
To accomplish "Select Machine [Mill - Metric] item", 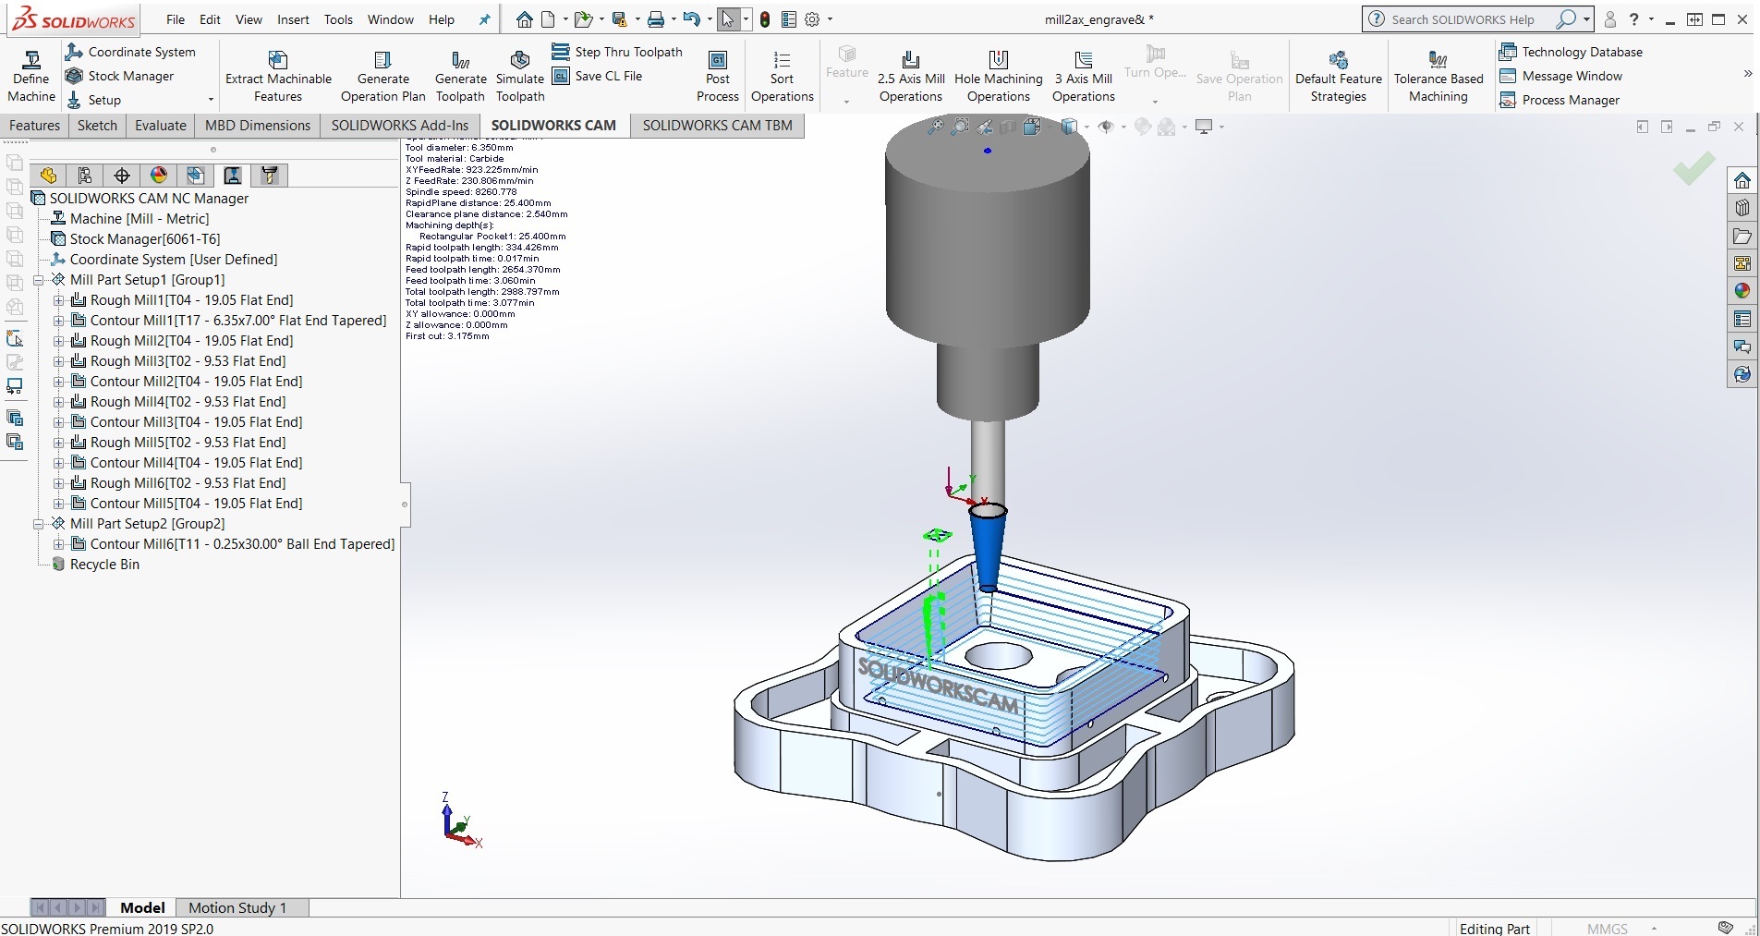I will tap(140, 219).
